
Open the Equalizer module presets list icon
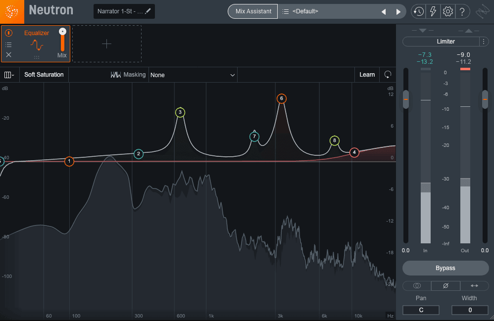click(8, 45)
